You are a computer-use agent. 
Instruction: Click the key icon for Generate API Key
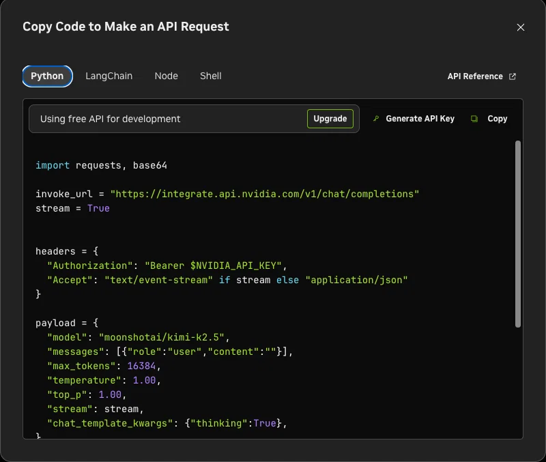376,119
